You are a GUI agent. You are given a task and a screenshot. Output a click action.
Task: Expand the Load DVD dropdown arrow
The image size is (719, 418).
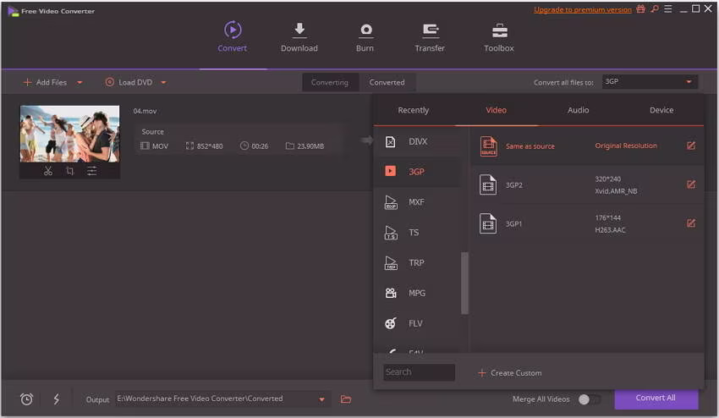[x=164, y=83]
